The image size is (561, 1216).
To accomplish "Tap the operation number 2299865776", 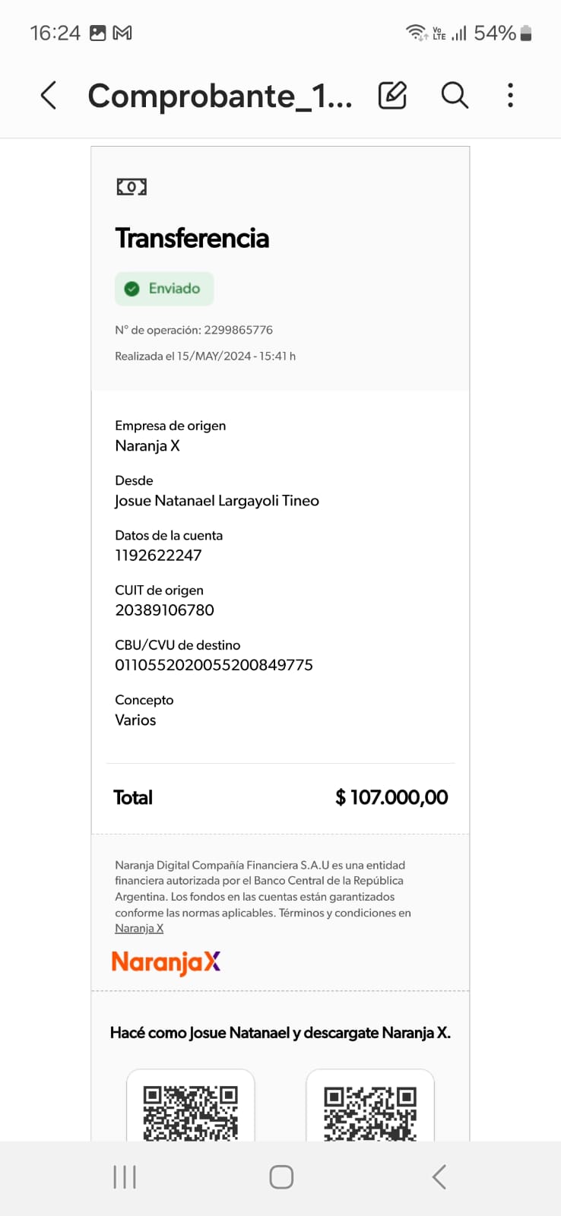I will [238, 330].
